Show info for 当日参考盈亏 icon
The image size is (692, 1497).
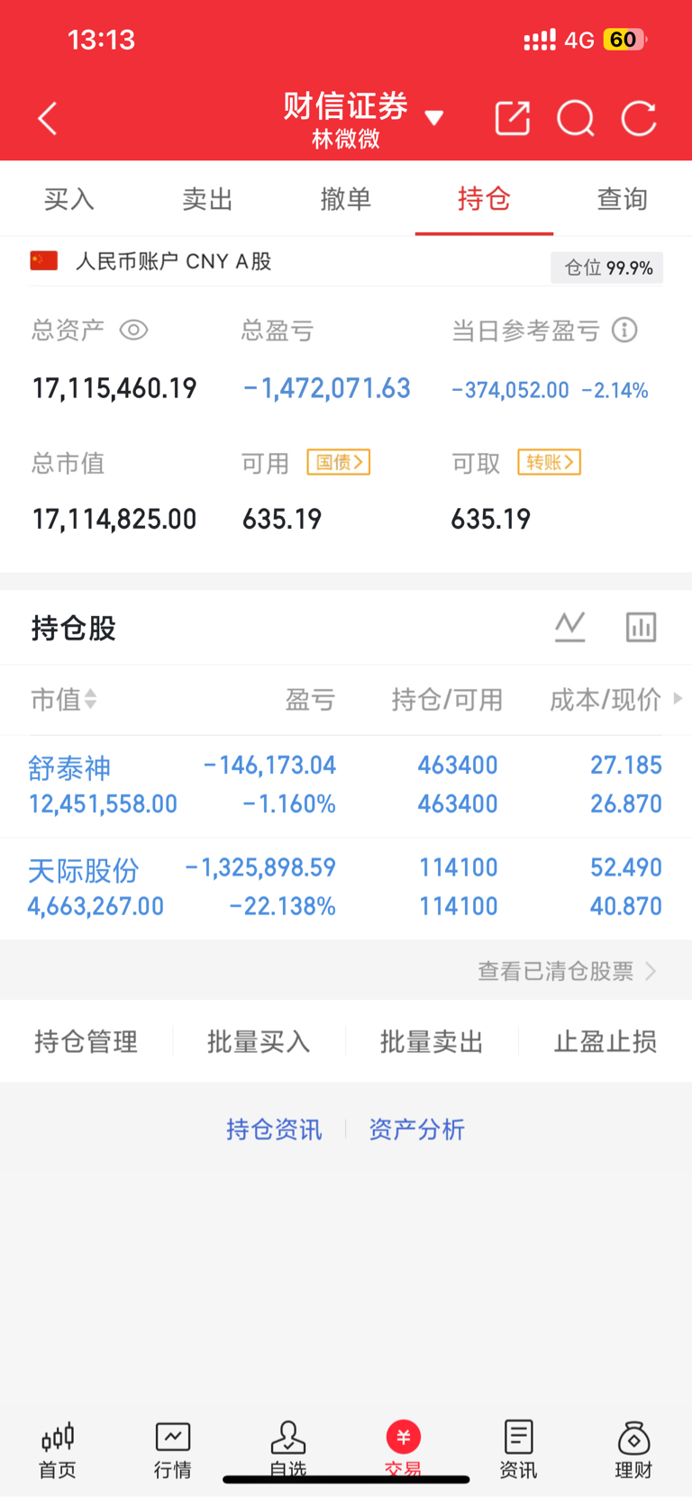pyautogui.click(x=624, y=330)
